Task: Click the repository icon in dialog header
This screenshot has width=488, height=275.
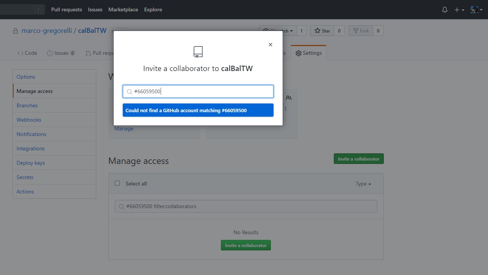Action: (x=198, y=52)
